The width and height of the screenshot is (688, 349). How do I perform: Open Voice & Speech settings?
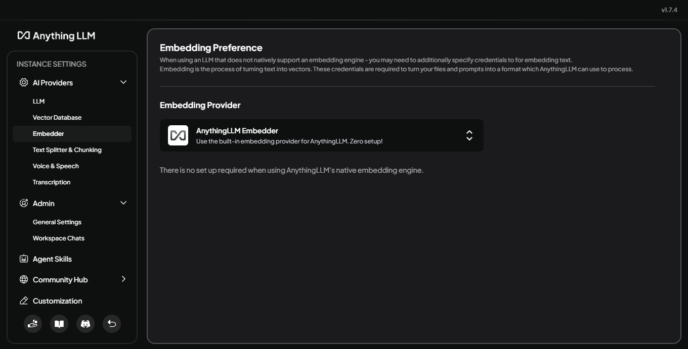pos(56,166)
